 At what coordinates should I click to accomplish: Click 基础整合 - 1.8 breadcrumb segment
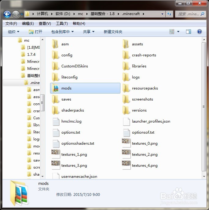coord(102,14)
